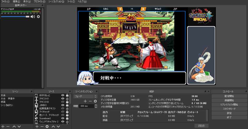Hide the Scoreboard source
Viewport: 248px width, 129px height.
pos(63,118)
